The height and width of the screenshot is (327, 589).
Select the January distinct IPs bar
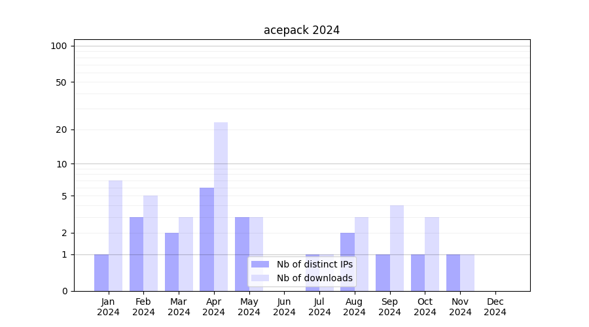(x=101, y=273)
